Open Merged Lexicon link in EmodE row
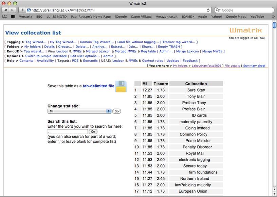 tap(98, 51)
